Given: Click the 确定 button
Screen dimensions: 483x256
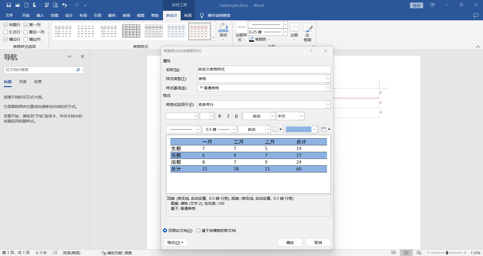Looking at the screenshot, I should pyautogui.click(x=290, y=242).
